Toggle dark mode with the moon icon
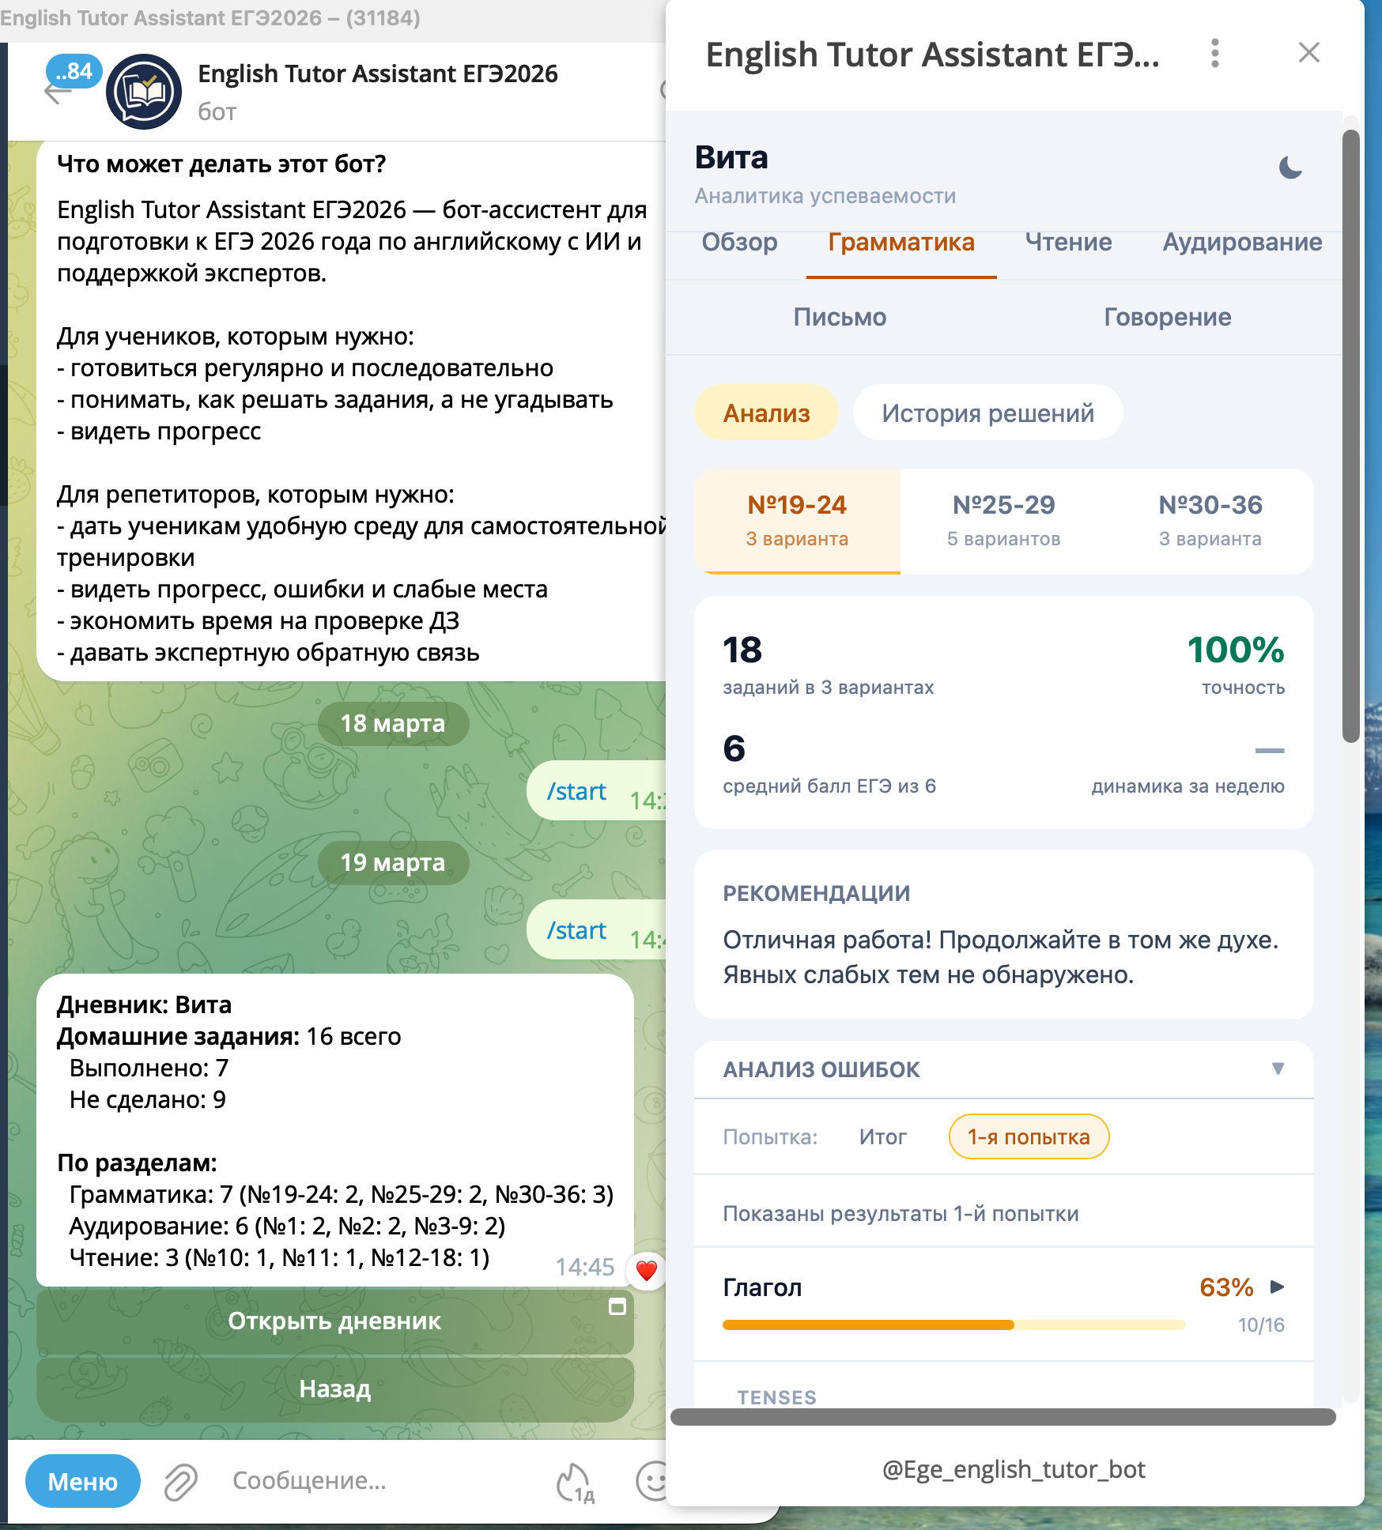This screenshot has width=1382, height=1530. 1289,168
